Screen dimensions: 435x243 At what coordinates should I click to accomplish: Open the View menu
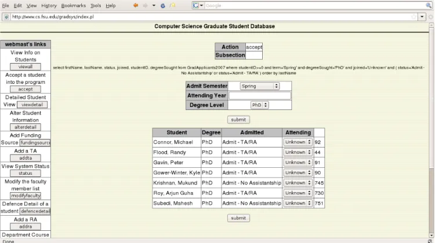pyautogui.click(x=31, y=6)
